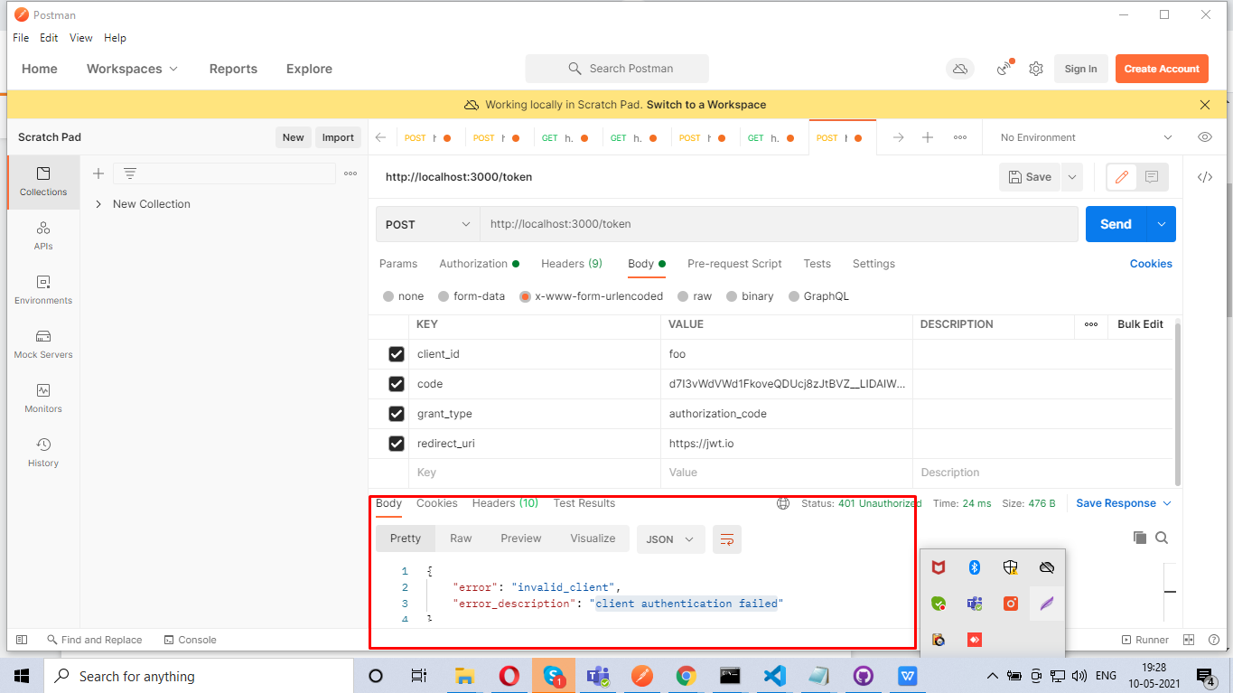Click the copy response icon
This screenshot has height=693, width=1233.
(x=1140, y=538)
